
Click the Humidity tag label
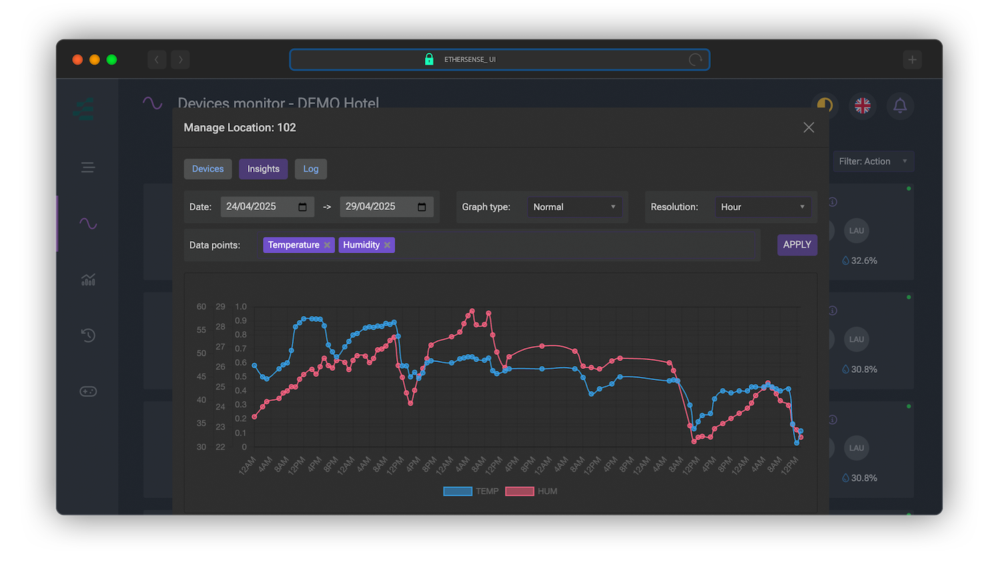(x=361, y=245)
